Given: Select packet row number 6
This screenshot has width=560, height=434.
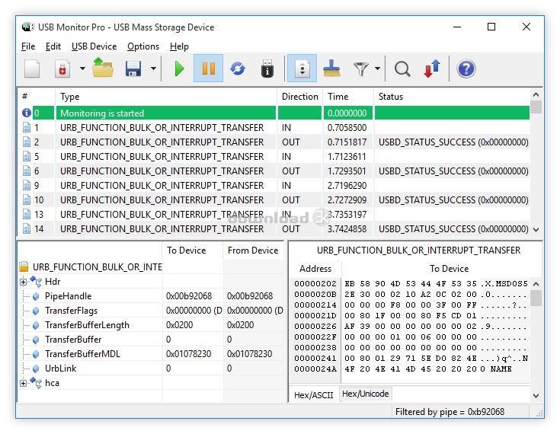Looking at the screenshot, I should pos(274,171).
